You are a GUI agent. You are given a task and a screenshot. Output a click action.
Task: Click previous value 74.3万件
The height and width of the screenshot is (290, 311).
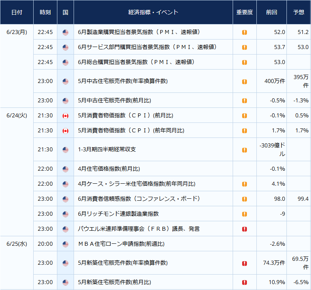point(274,263)
